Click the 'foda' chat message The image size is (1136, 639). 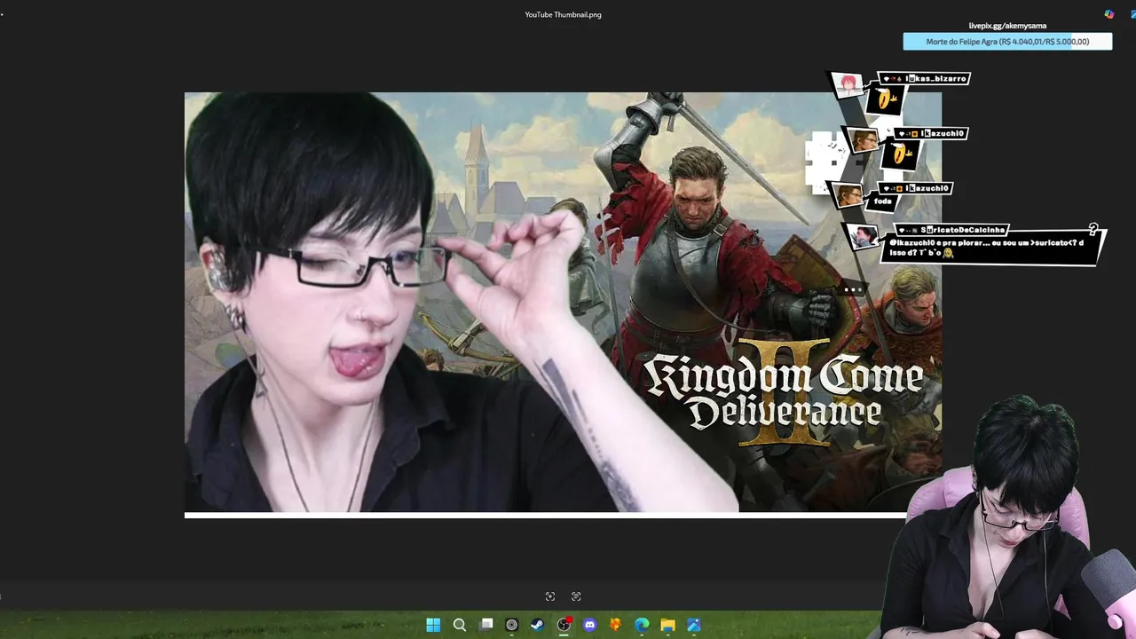coord(882,201)
